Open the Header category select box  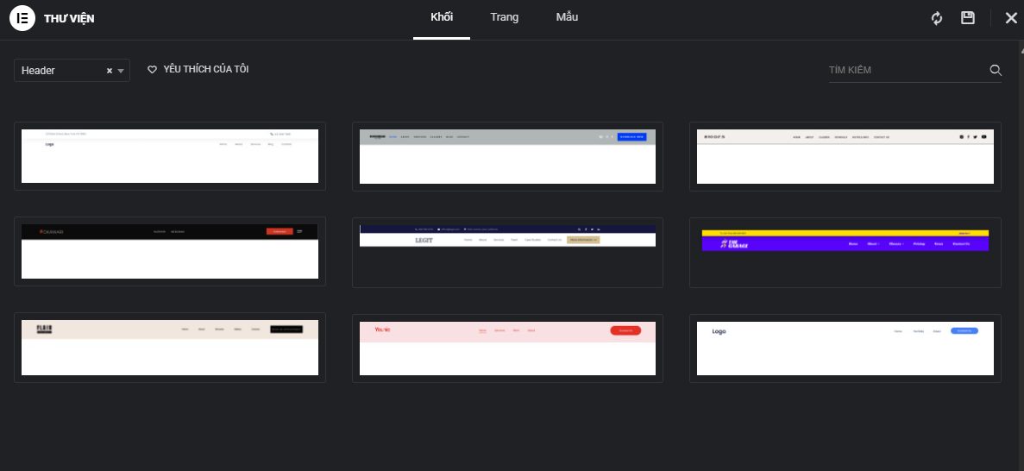coord(60,71)
